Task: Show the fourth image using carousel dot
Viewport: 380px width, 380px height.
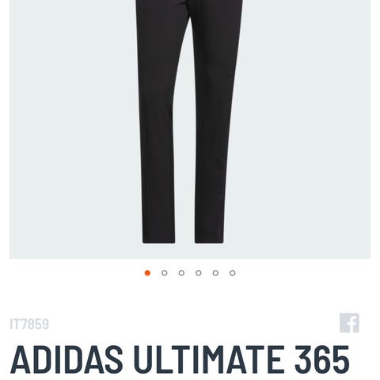Action: click(x=199, y=273)
